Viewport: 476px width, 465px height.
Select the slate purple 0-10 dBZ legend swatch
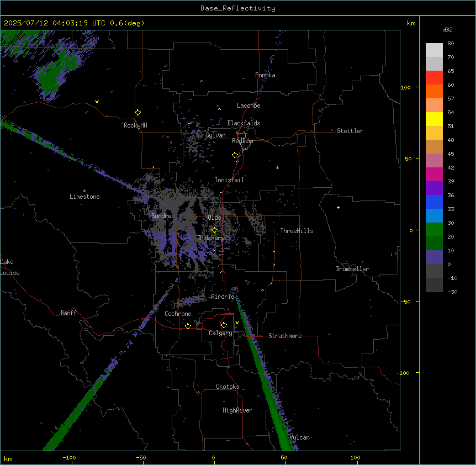(x=434, y=257)
